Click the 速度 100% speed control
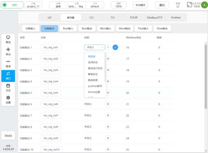The height and width of the screenshot is (153, 208). click(x=118, y=5)
